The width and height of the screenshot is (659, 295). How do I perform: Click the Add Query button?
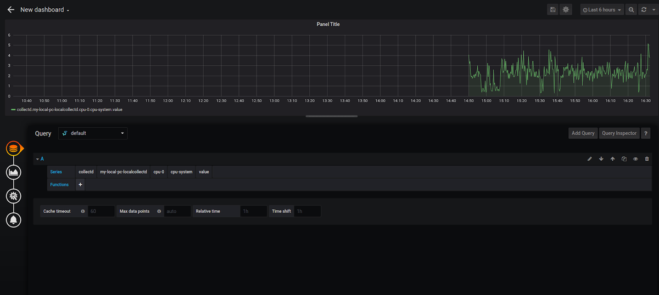(x=583, y=133)
